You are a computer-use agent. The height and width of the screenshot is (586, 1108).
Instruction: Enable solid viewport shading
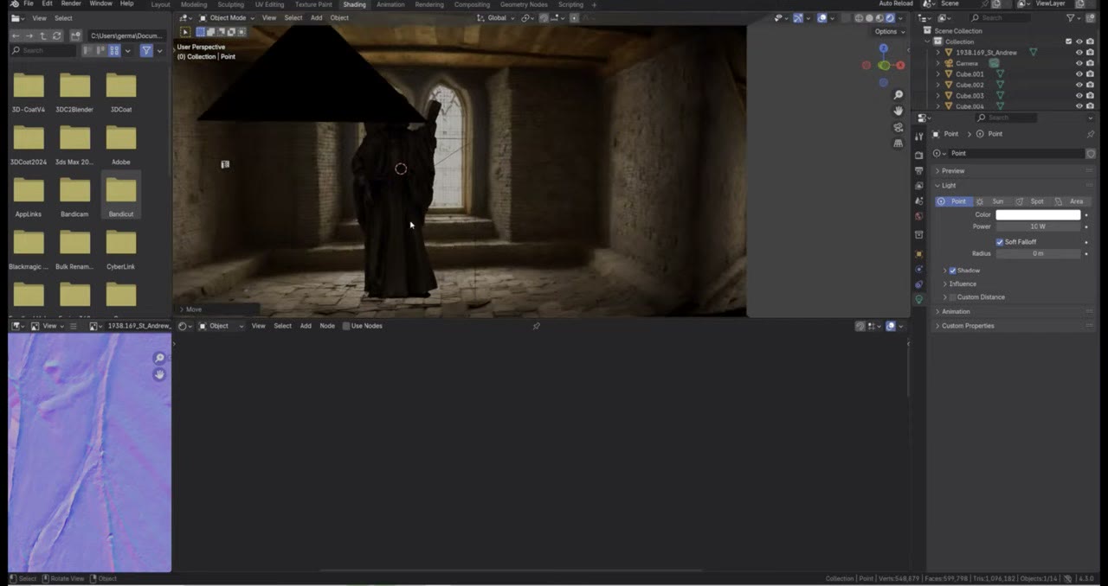coord(869,18)
